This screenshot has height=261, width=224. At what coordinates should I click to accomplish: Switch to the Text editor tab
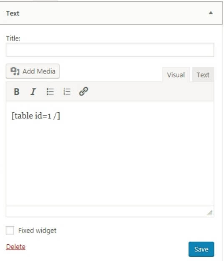pyautogui.click(x=203, y=75)
